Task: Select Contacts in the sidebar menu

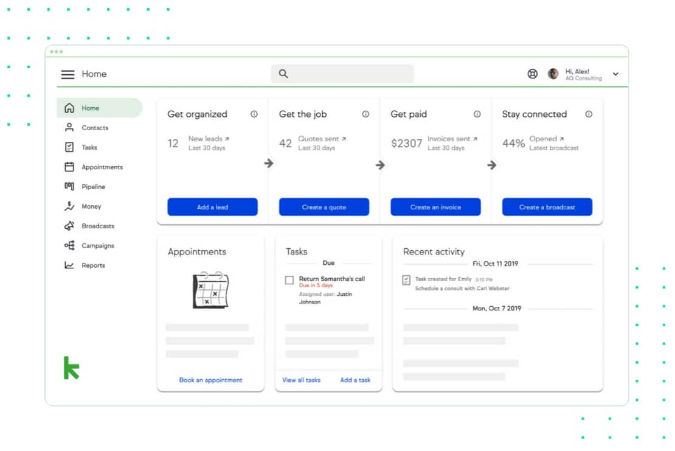Action: pyautogui.click(x=95, y=128)
